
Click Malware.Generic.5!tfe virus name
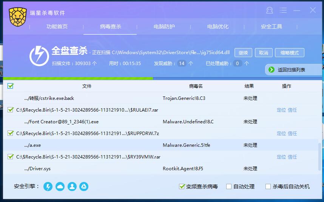[187, 145]
